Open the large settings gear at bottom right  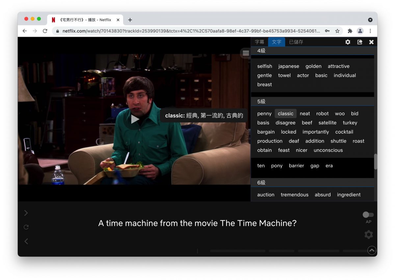369,235
